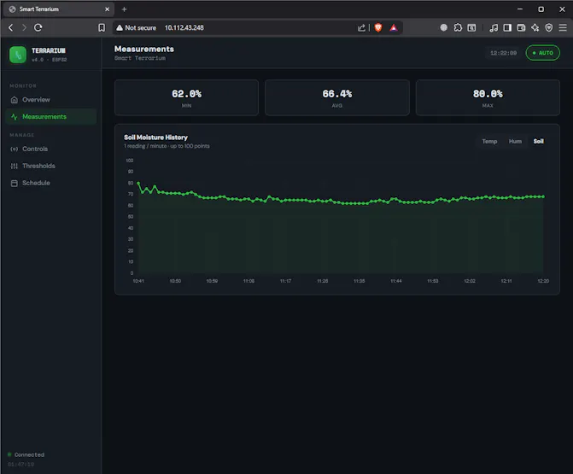The width and height of the screenshot is (573, 474).
Task: Click the Brave Shields lion icon
Action: click(x=378, y=27)
